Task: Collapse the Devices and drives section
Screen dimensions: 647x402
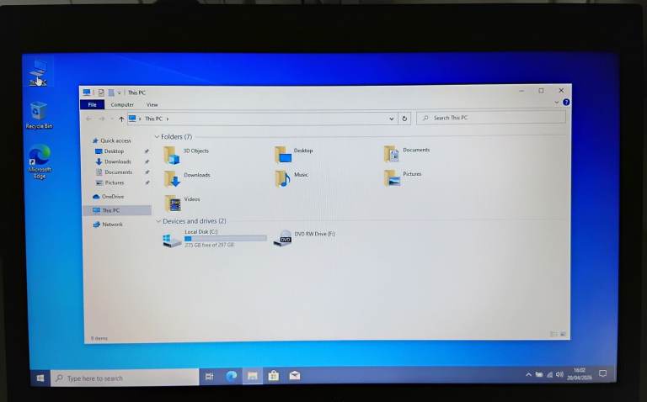Action: pyautogui.click(x=158, y=221)
